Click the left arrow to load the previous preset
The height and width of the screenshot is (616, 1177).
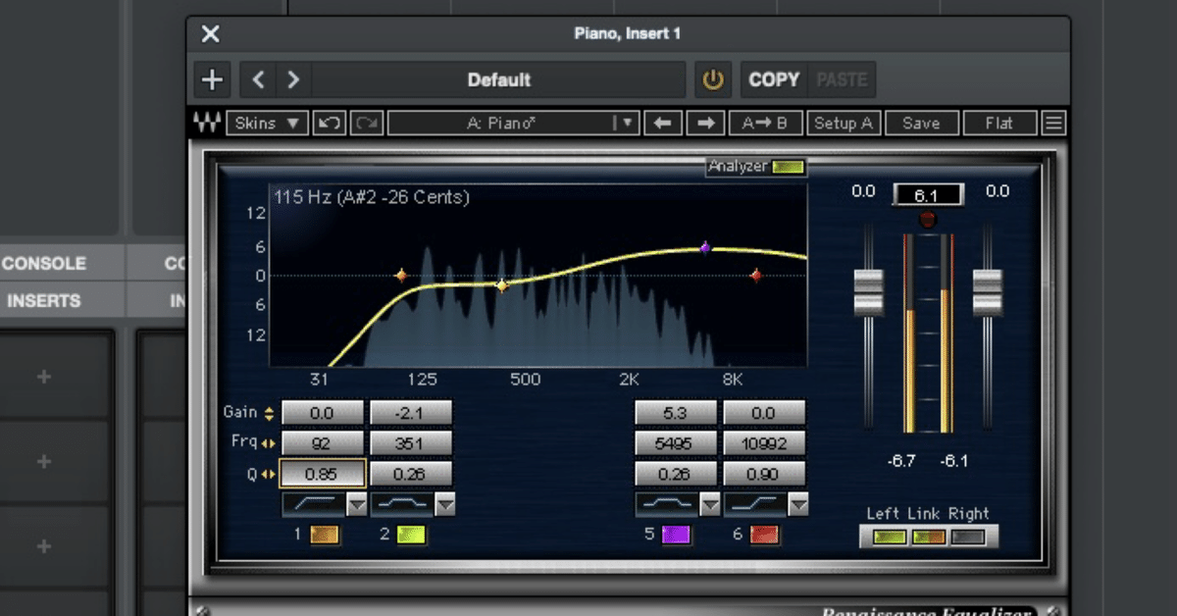(x=662, y=122)
